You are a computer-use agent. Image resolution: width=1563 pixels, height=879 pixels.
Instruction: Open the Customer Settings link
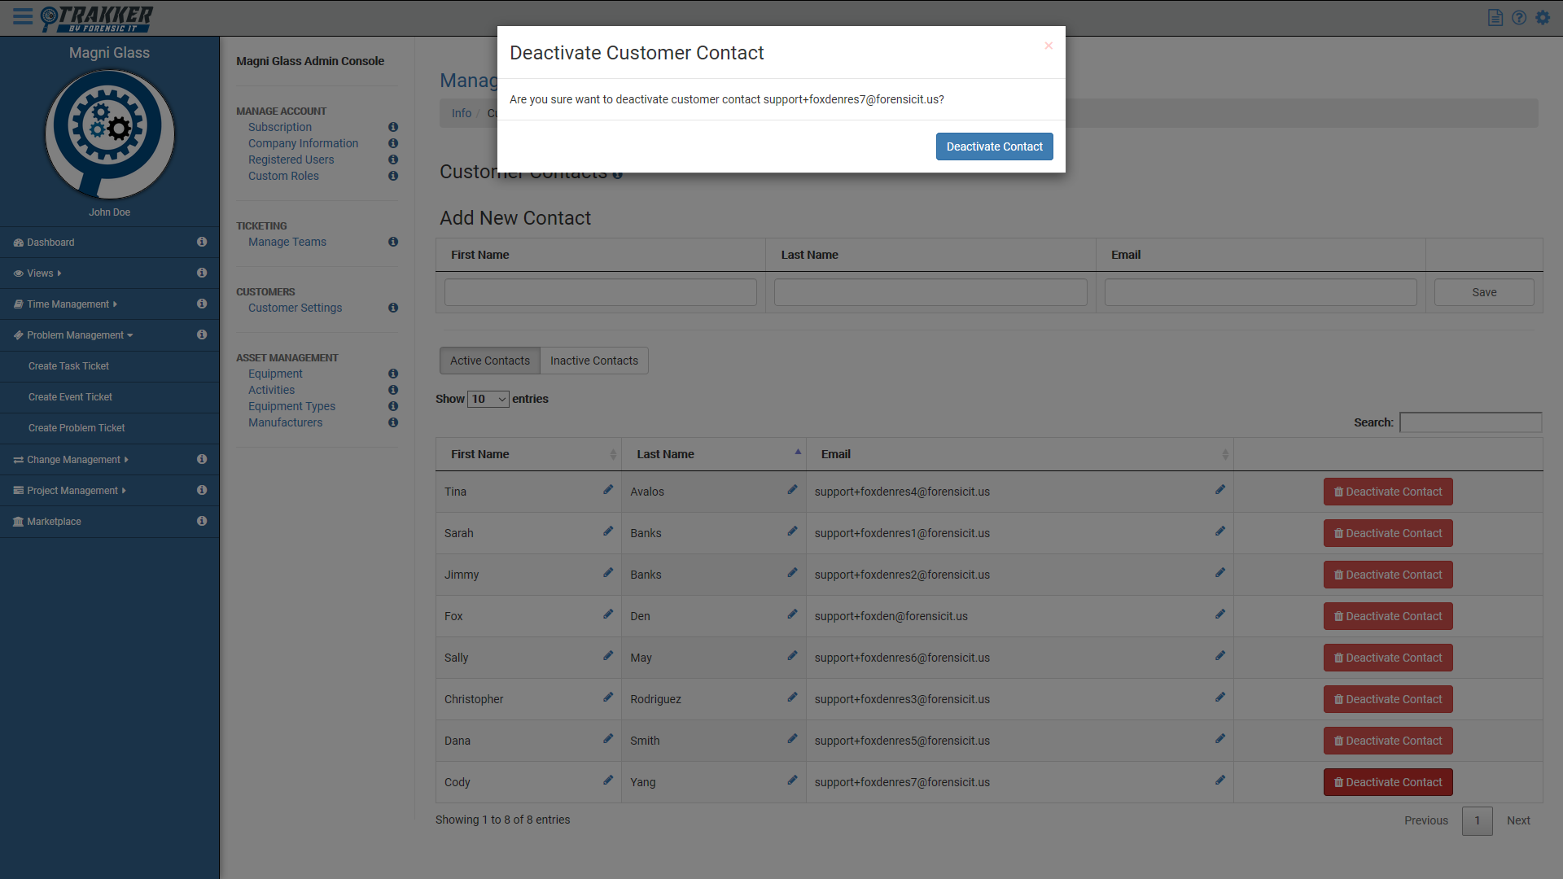(x=295, y=308)
